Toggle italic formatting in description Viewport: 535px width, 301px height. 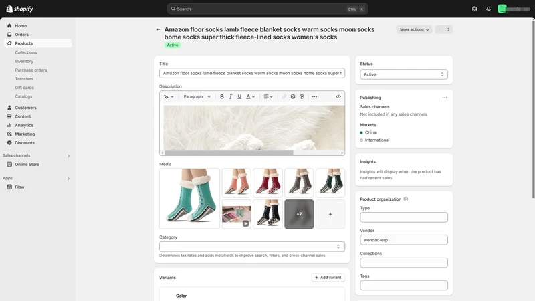tap(231, 96)
